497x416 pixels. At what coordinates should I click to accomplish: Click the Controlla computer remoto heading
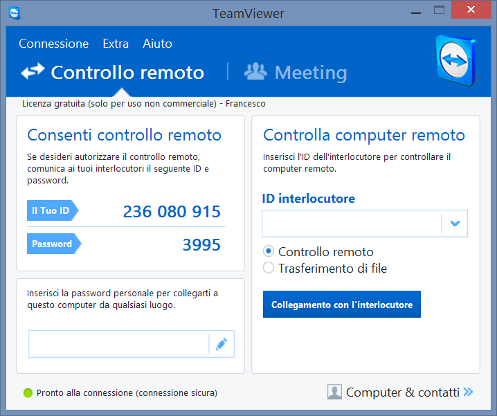pyautogui.click(x=364, y=136)
